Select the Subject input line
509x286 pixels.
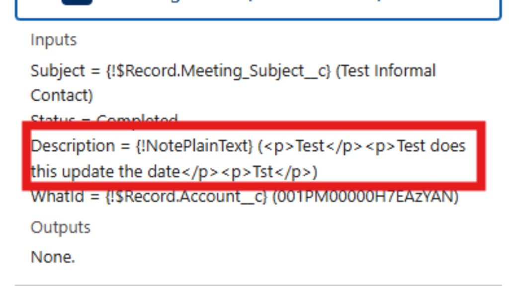(233, 83)
